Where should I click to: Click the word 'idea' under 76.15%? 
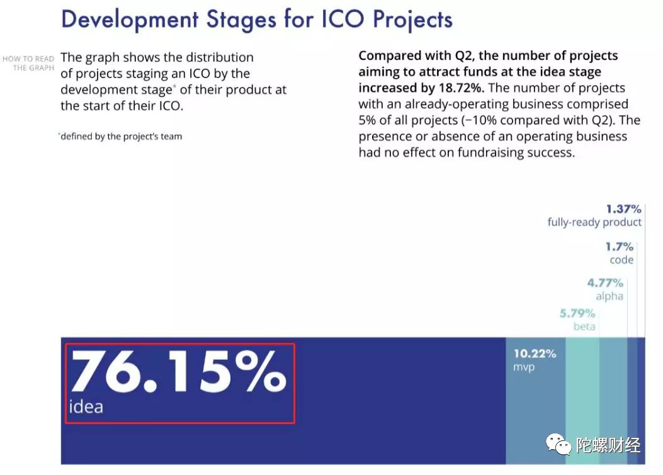coord(86,406)
